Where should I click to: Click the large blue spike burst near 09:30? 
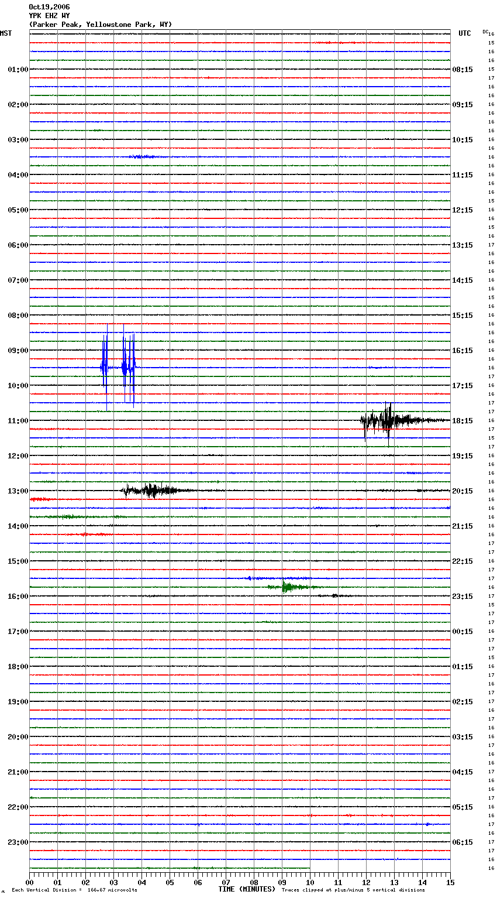point(119,366)
